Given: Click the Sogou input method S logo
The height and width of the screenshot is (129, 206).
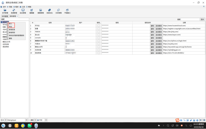Looking at the screenshot, I should pyautogui.click(x=177, y=120).
